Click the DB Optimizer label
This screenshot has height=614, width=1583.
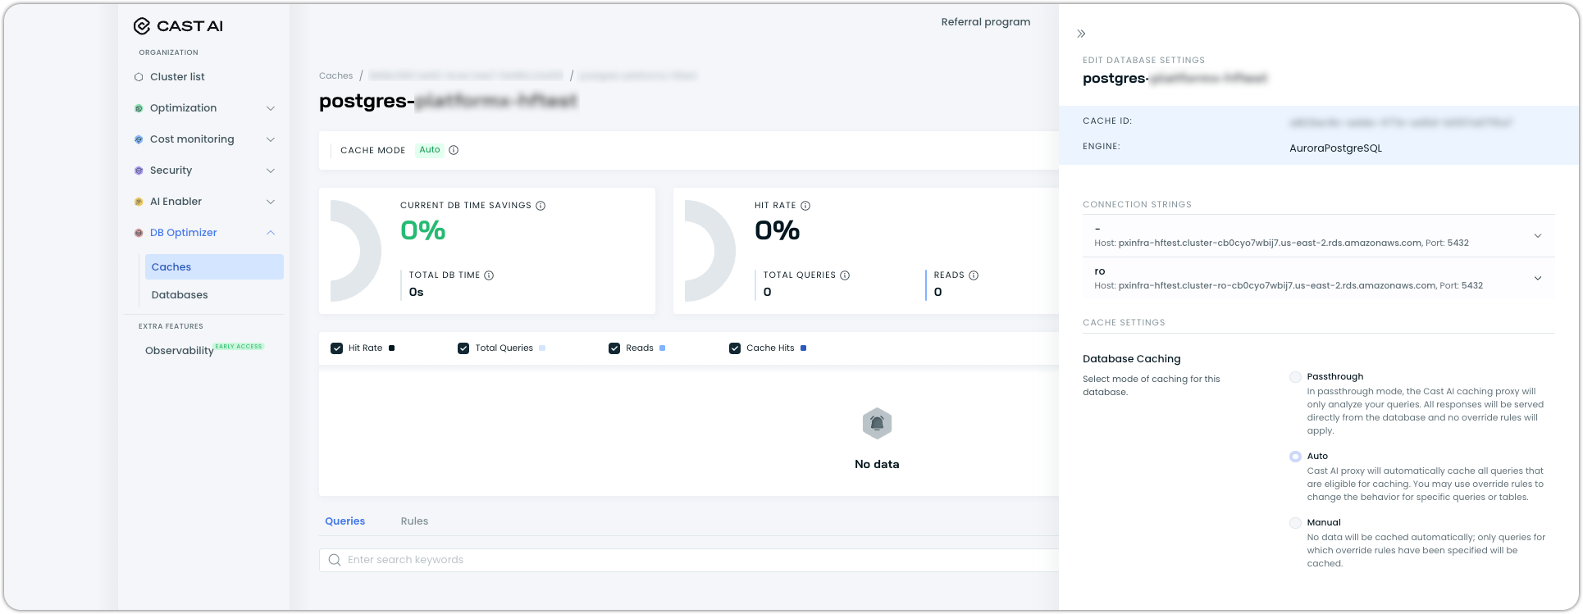pos(184,233)
